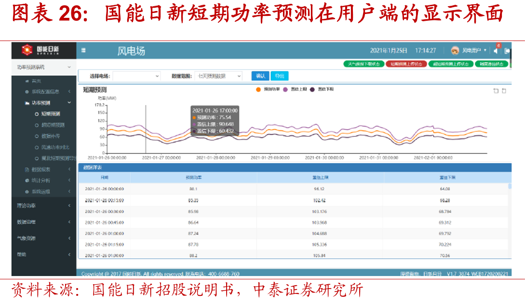Image resolution: width=525 pixels, height=305 pixels.
Task: Click the 置信上限 table column header
Action: pos(321,177)
